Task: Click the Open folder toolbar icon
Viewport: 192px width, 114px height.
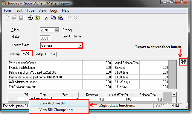Action: pyautogui.click(x=14, y=18)
